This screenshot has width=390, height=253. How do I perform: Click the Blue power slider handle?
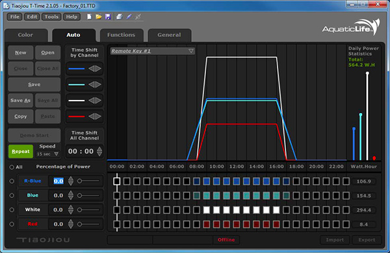[79, 196]
